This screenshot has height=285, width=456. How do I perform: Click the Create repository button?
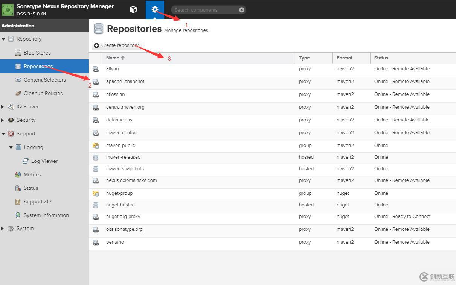coord(117,45)
